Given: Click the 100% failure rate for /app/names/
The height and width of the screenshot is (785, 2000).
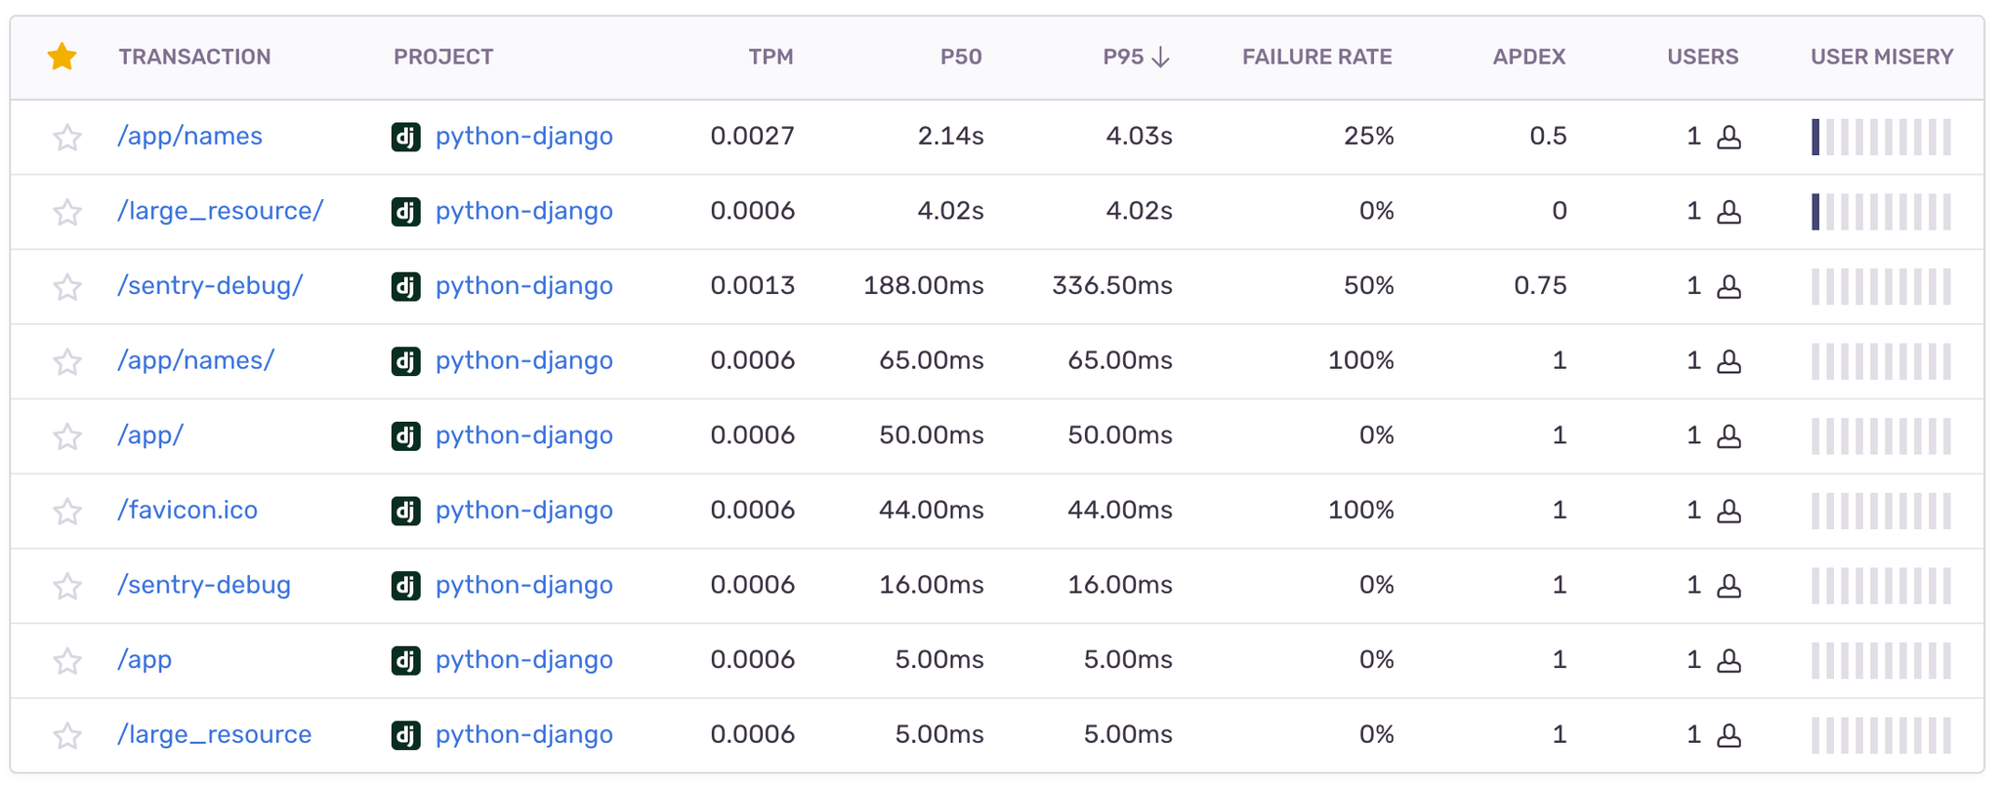Looking at the screenshot, I should (1360, 360).
